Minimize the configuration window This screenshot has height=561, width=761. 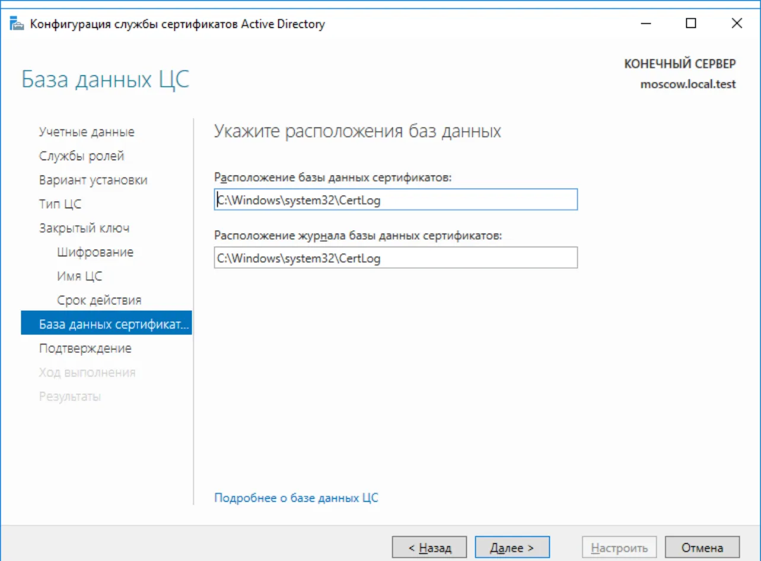click(646, 24)
